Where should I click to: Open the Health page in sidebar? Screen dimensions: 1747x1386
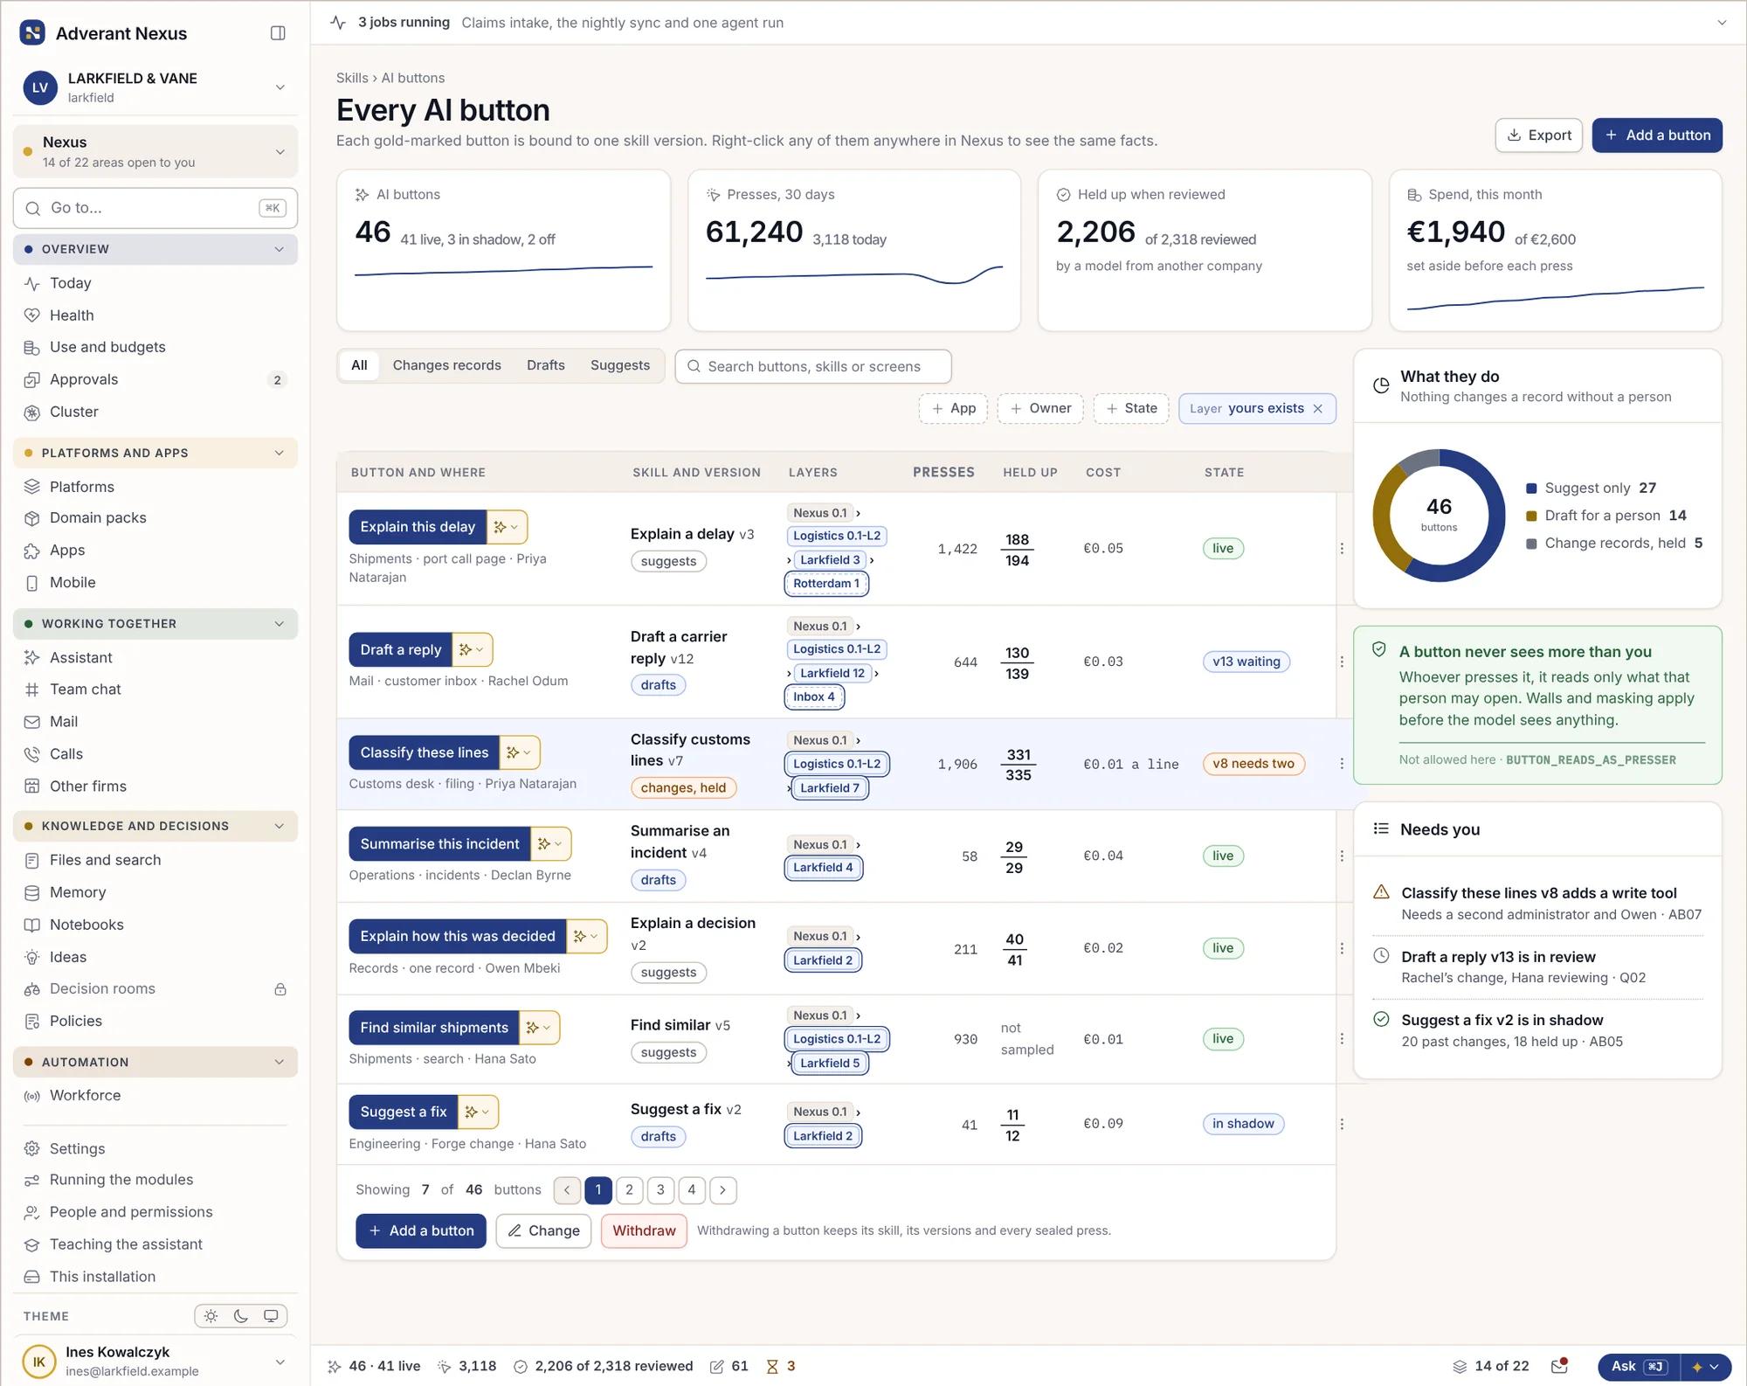point(155,315)
